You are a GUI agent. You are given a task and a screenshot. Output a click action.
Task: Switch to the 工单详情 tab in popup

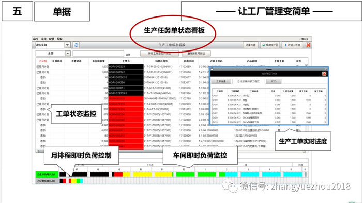tap(221, 81)
